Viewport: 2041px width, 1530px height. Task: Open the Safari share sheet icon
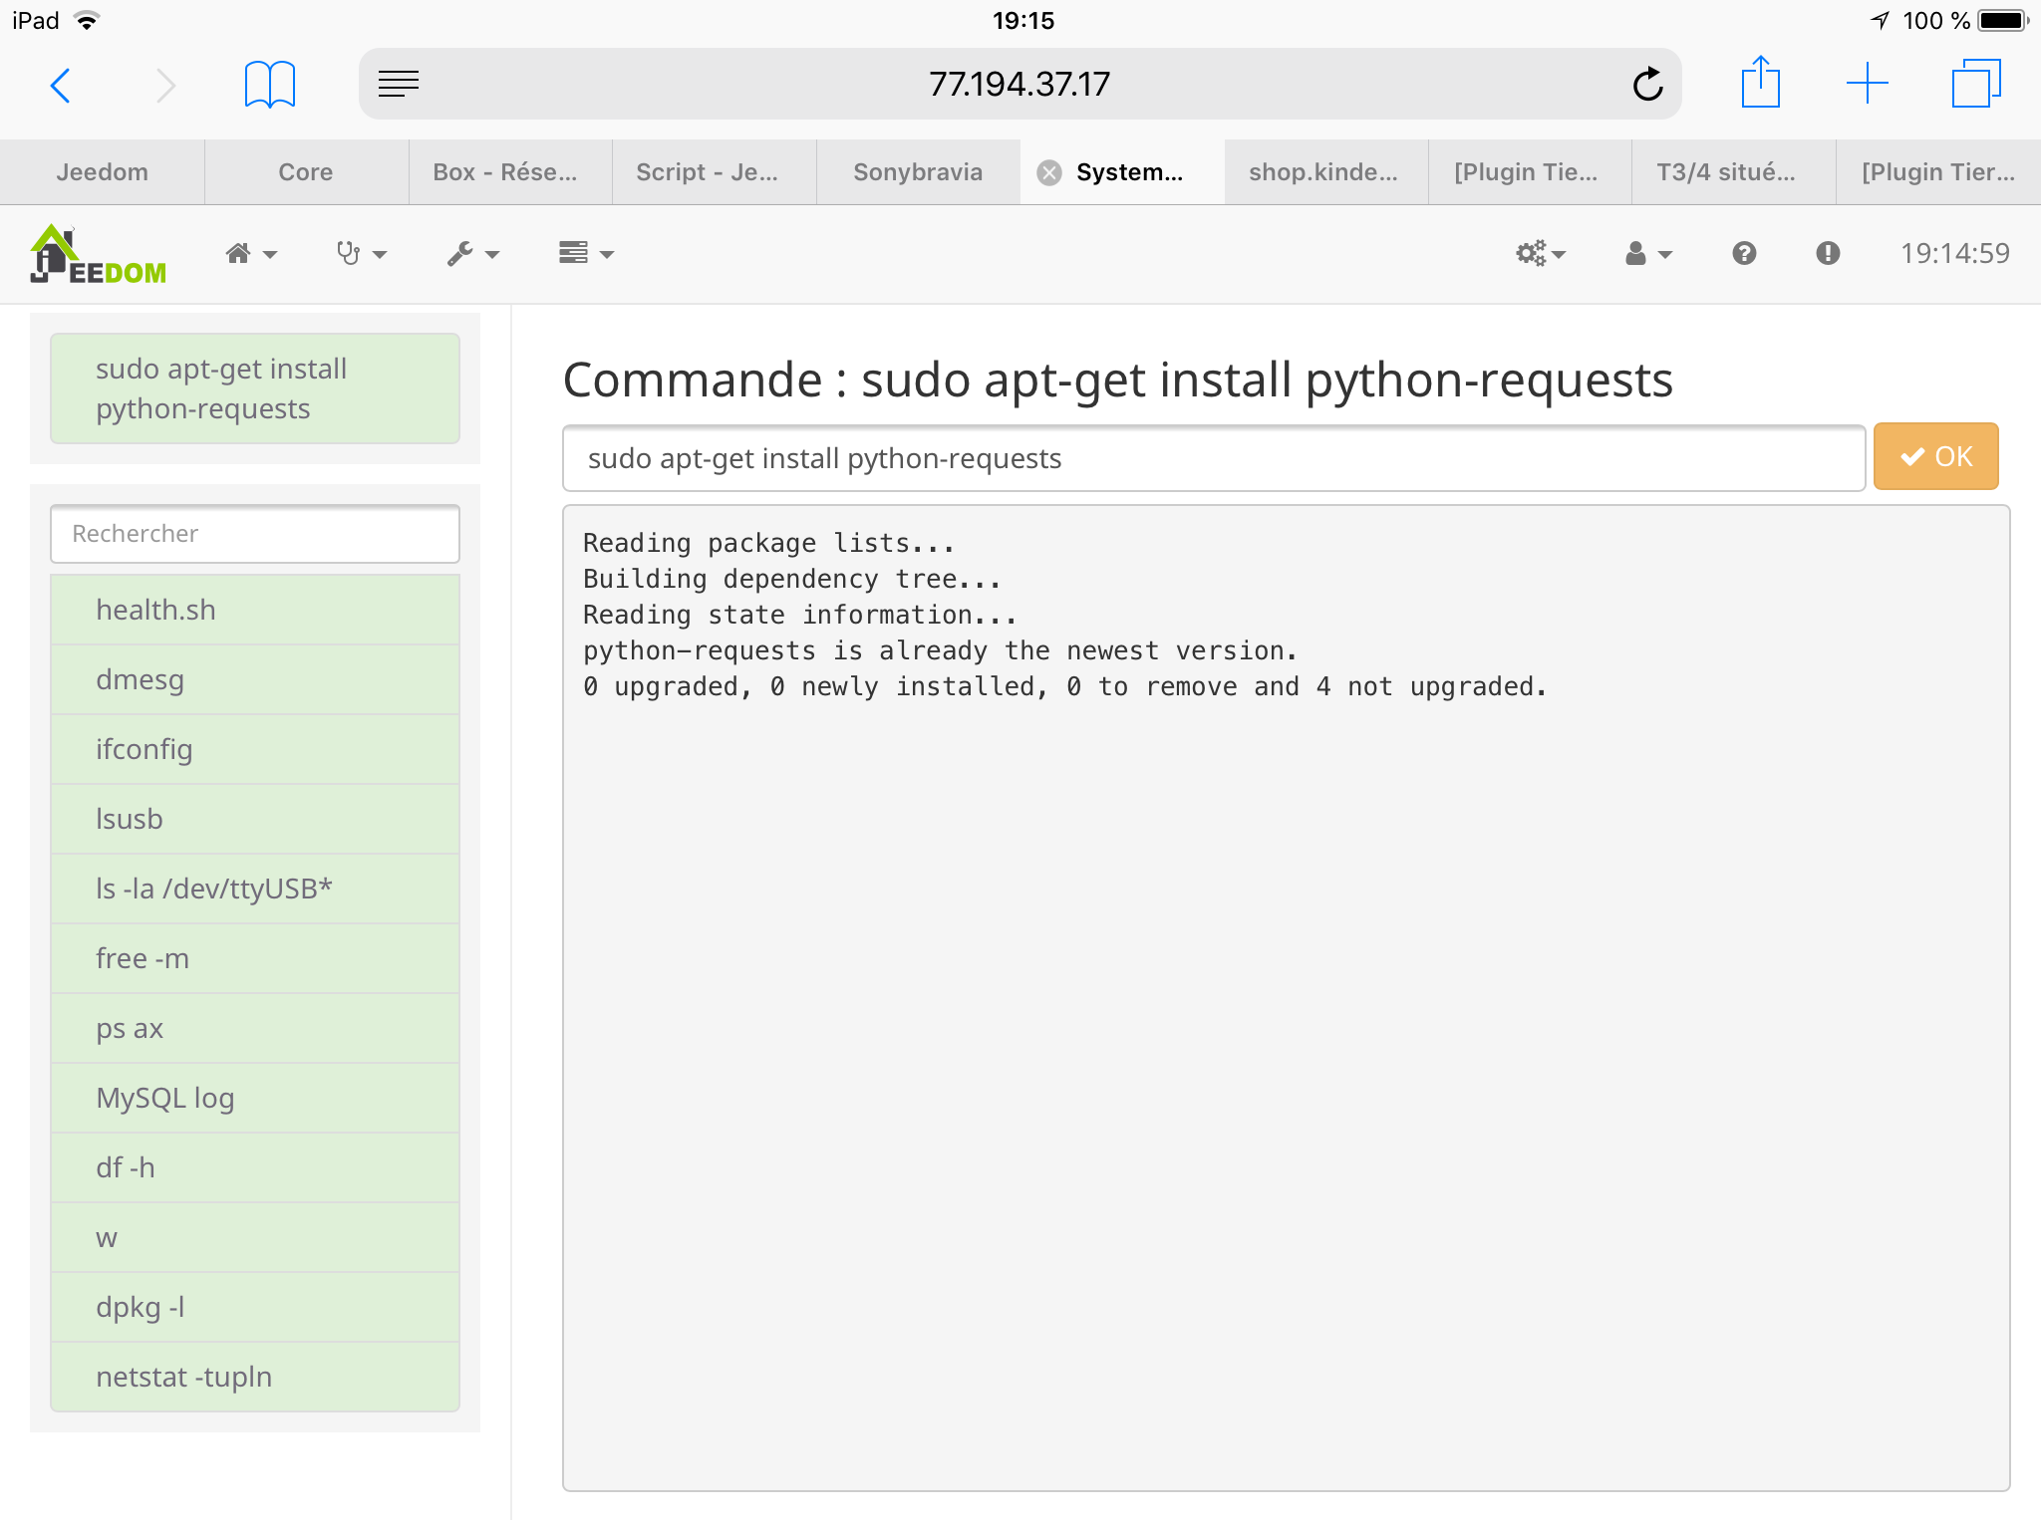coord(1761,82)
